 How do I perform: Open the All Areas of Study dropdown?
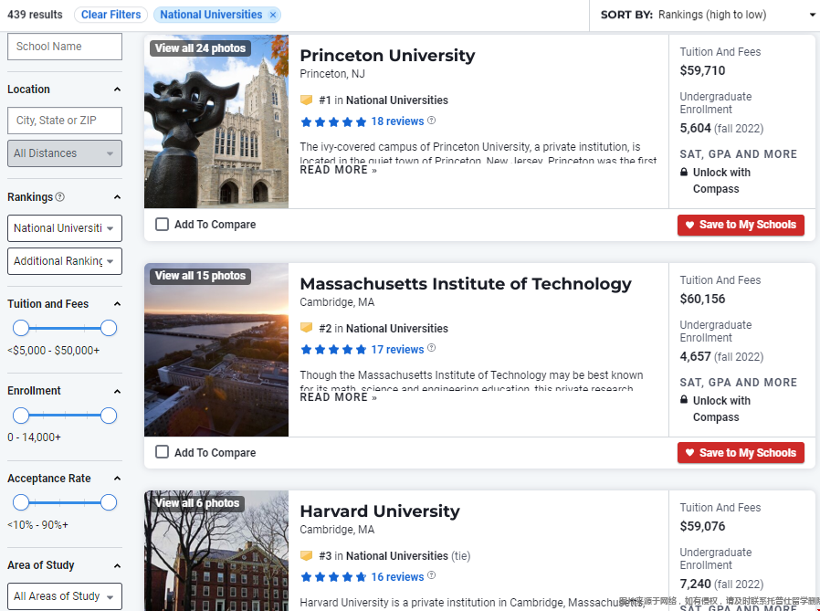click(65, 596)
